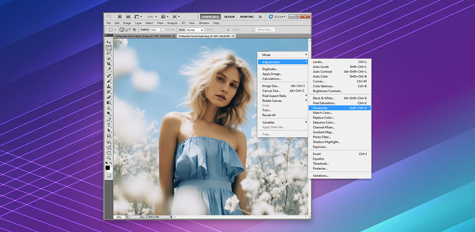Select the Crop tool in the toolbox
The height and width of the screenshot is (232, 475).
point(108,64)
